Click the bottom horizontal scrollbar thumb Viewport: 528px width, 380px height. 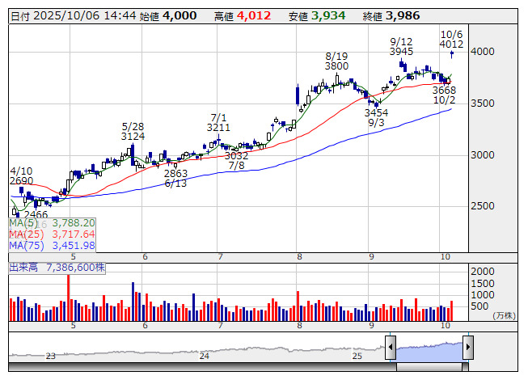(429, 368)
